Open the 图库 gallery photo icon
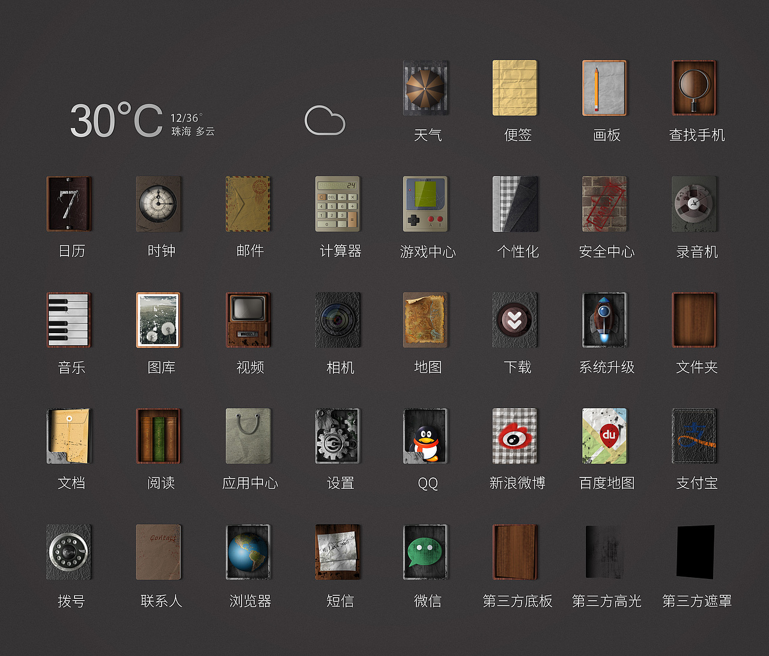 pyautogui.click(x=159, y=320)
